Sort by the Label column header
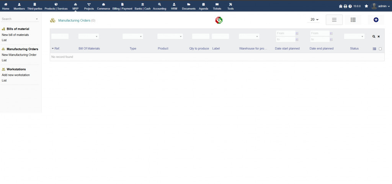392x184 pixels. coord(216,48)
